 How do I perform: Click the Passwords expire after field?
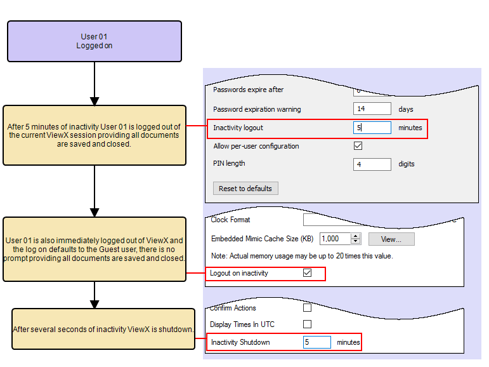click(x=372, y=91)
